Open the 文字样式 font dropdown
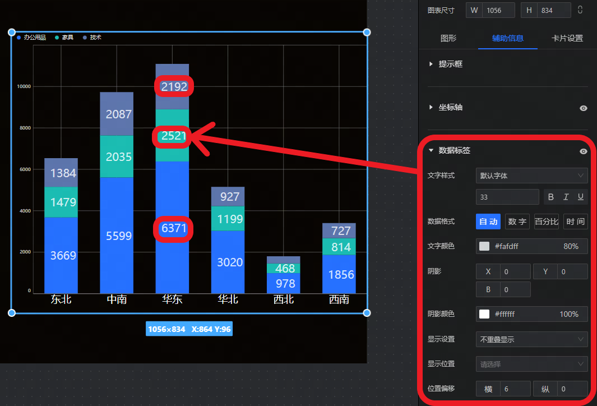 tap(531, 176)
